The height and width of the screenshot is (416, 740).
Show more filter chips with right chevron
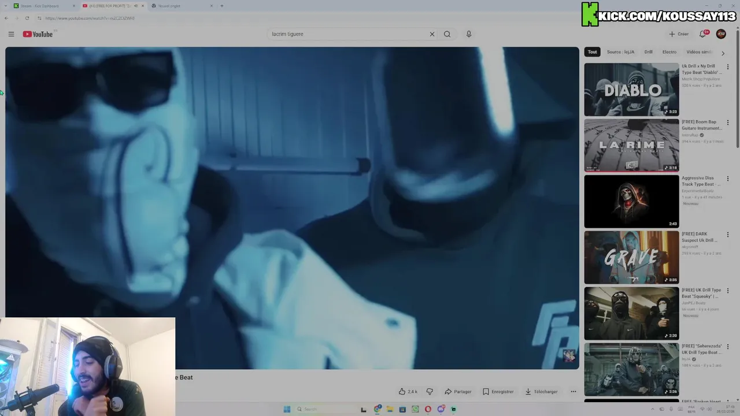point(723,53)
